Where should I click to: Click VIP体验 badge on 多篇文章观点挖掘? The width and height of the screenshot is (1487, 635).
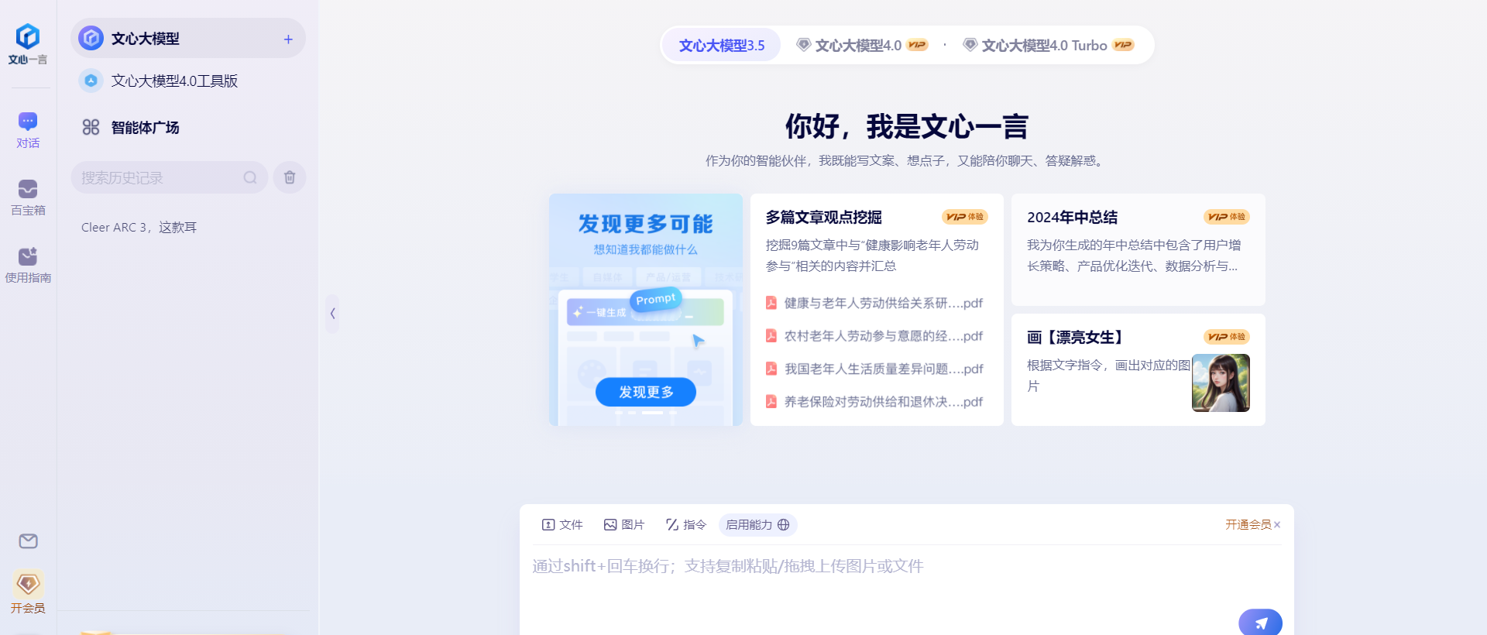964,217
